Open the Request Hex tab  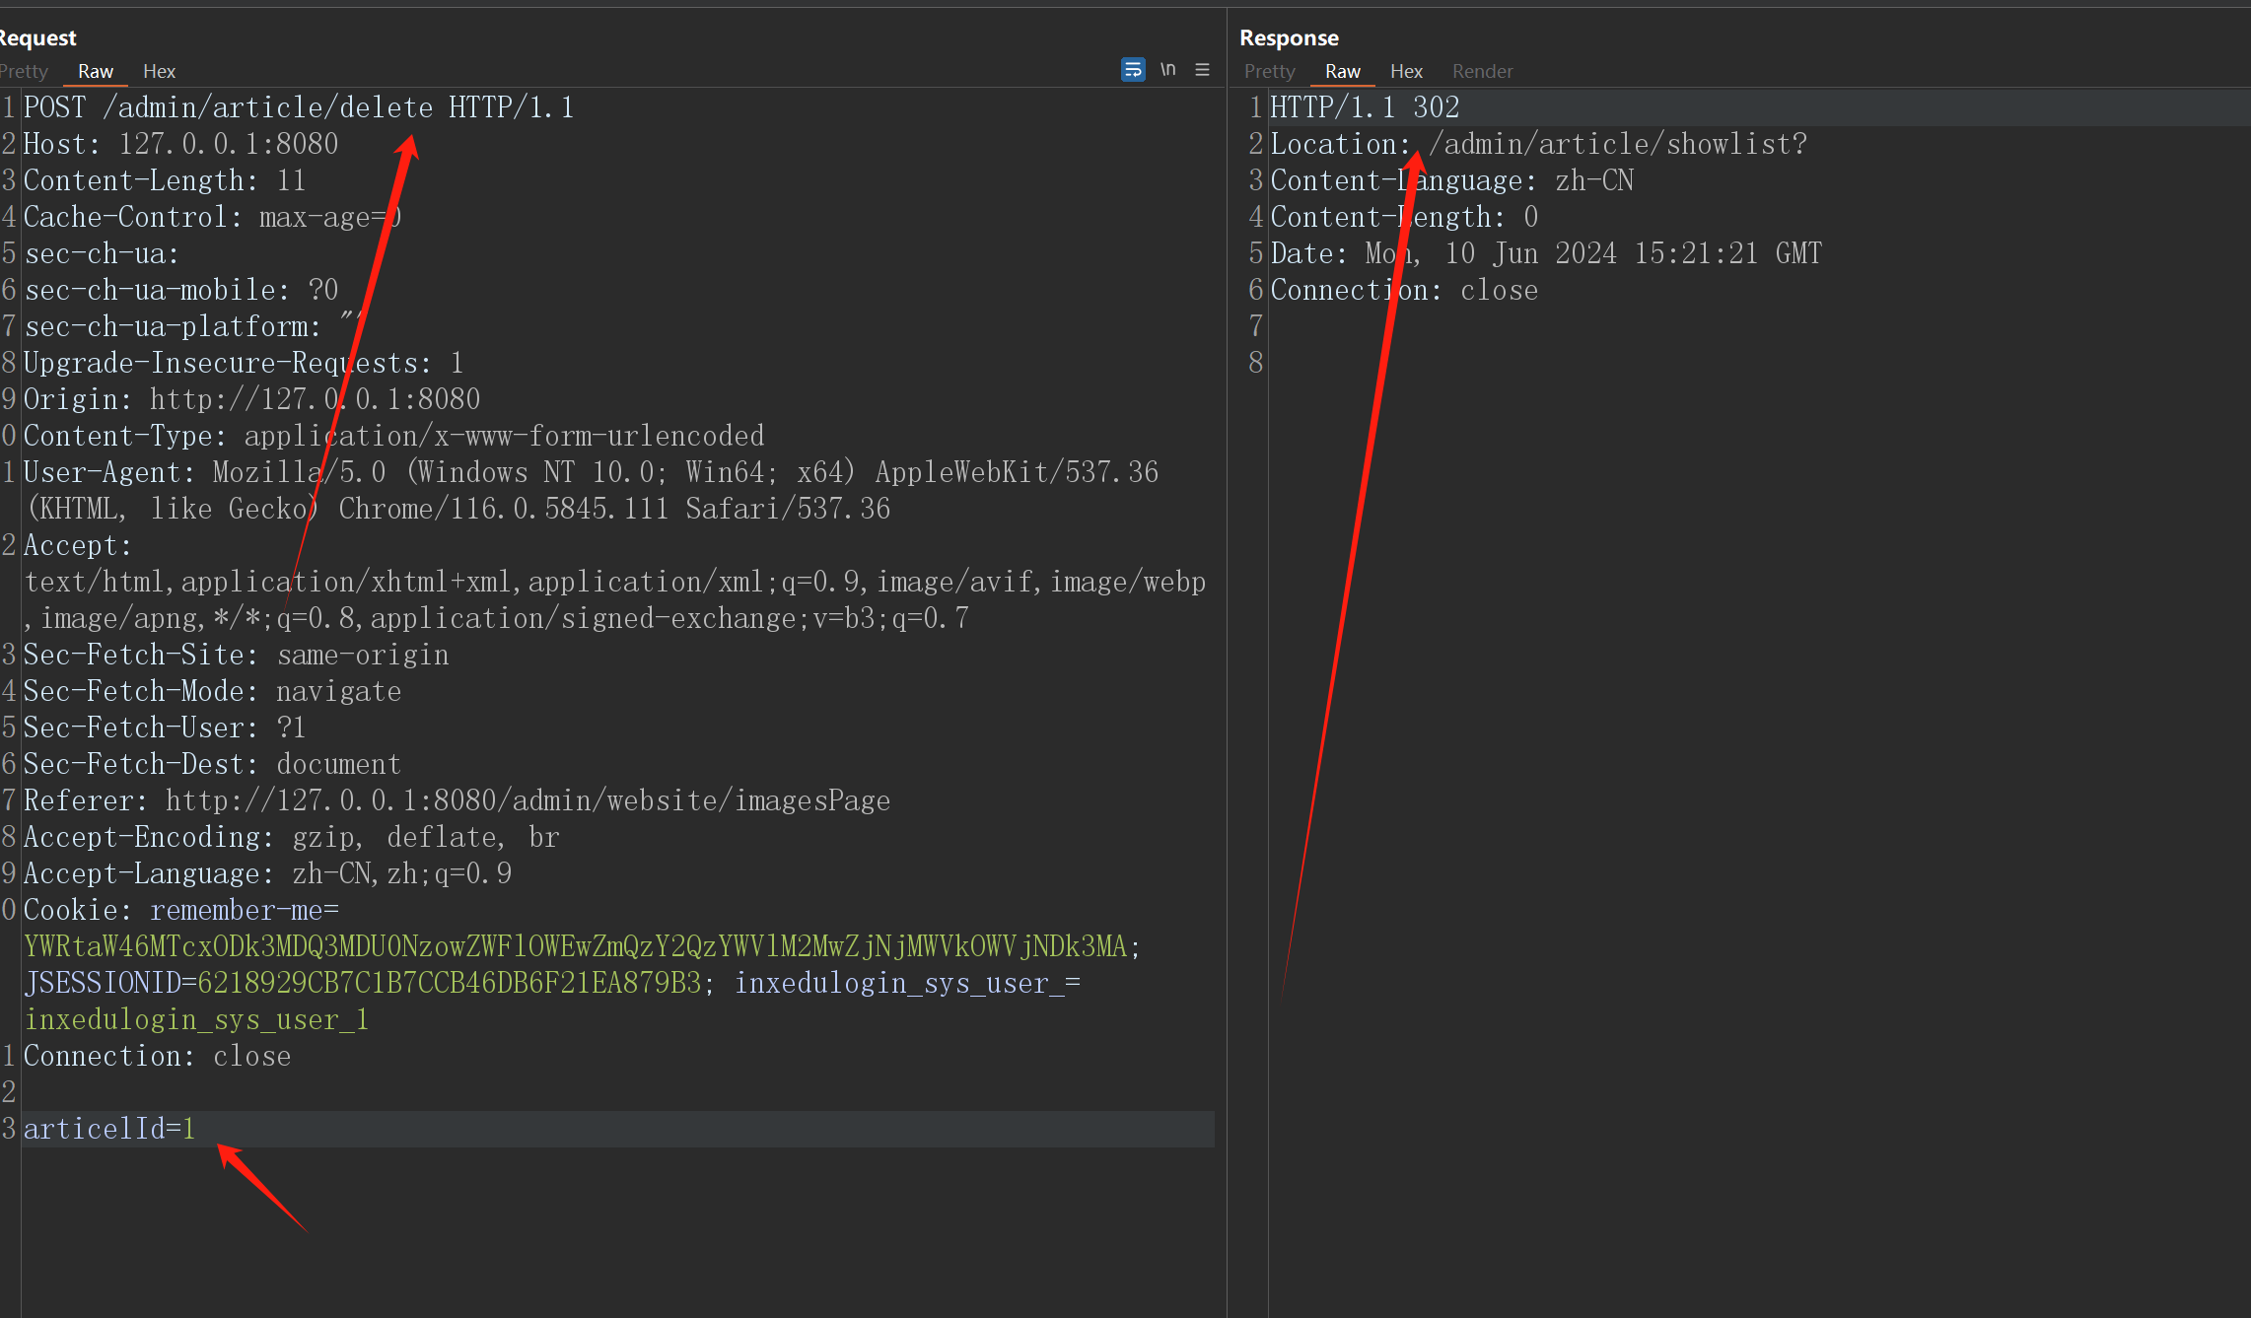[159, 71]
